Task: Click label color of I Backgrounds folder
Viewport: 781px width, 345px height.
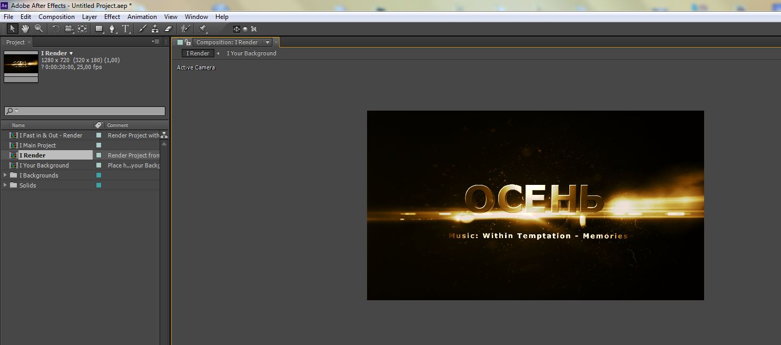Action: click(98, 175)
